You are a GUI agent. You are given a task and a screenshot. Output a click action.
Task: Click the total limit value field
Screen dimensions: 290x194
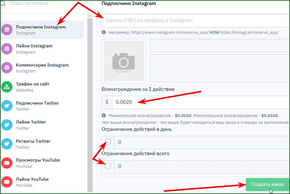click(202, 167)
